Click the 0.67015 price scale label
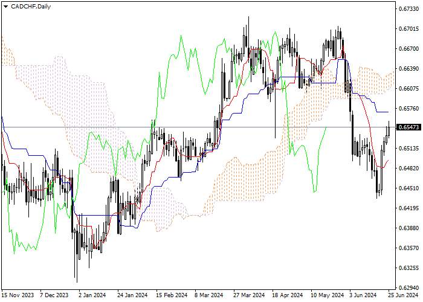 tap(408, 28)
